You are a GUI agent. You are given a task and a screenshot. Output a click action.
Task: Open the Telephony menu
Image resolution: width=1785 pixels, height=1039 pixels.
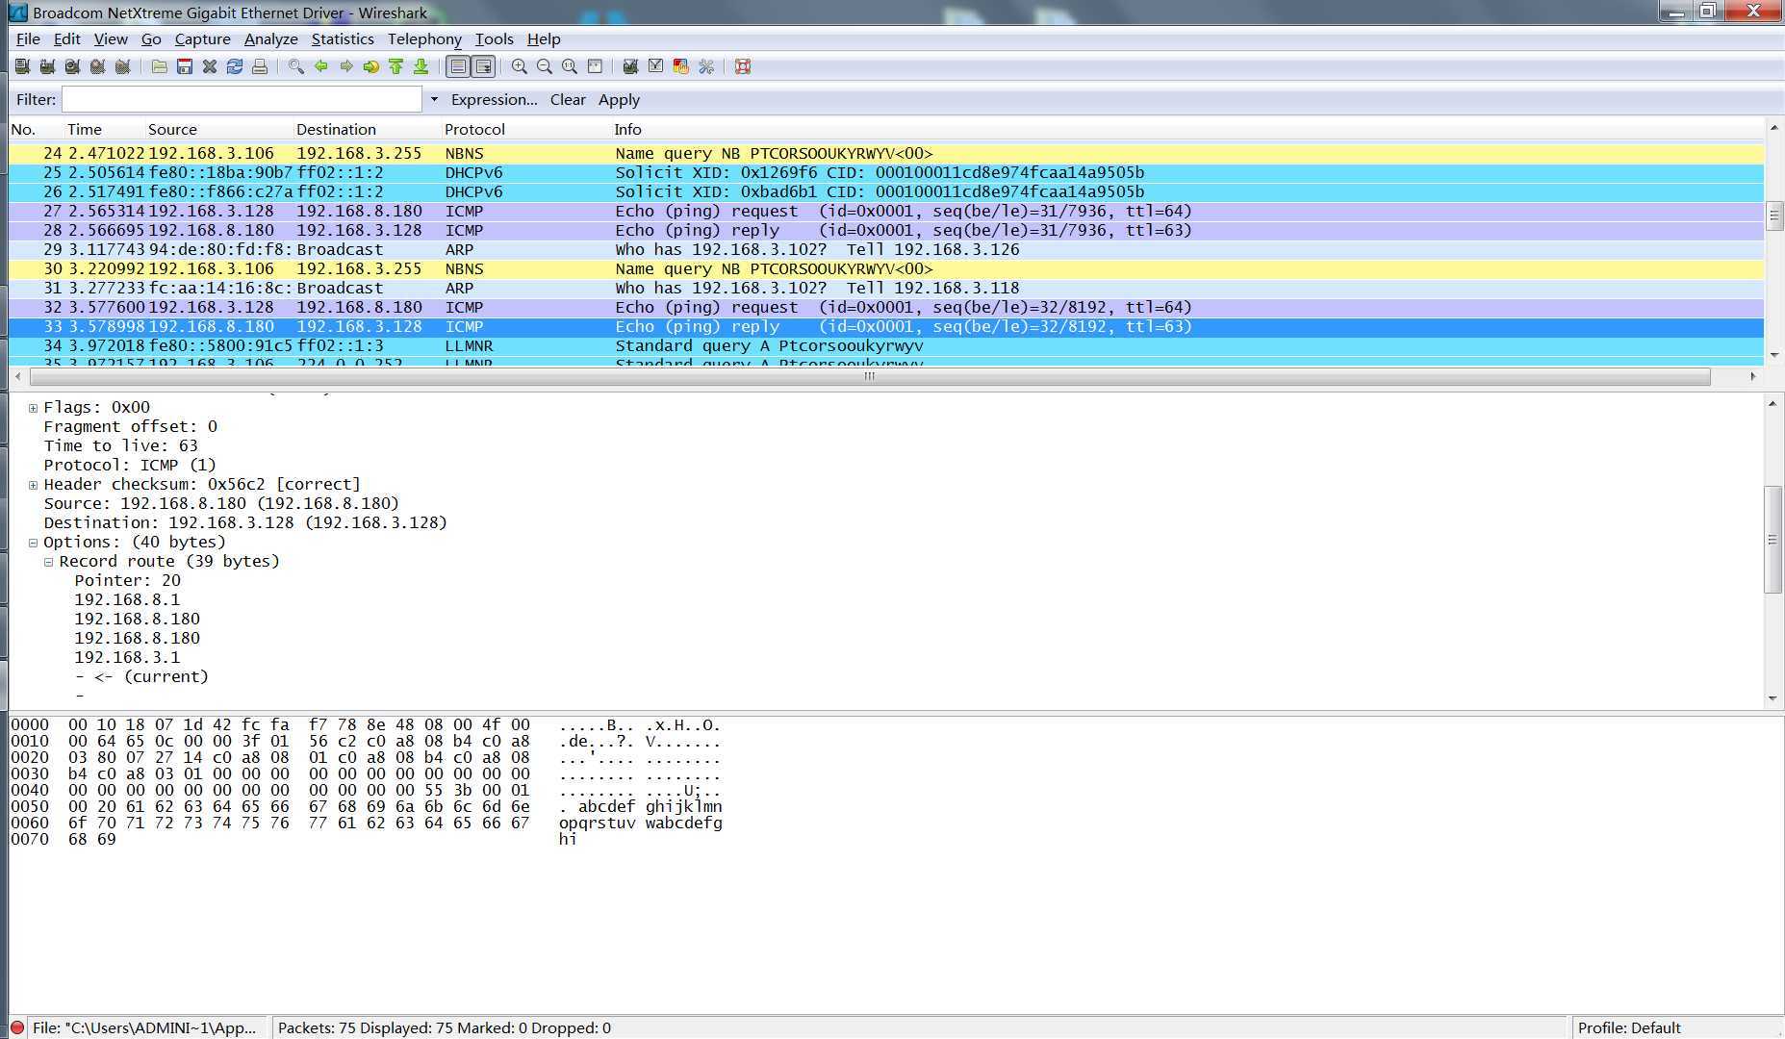pyautogui.click(x=424, y=38)
